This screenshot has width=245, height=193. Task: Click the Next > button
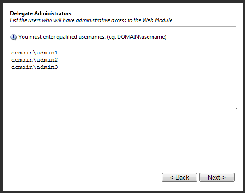point(217,177)
